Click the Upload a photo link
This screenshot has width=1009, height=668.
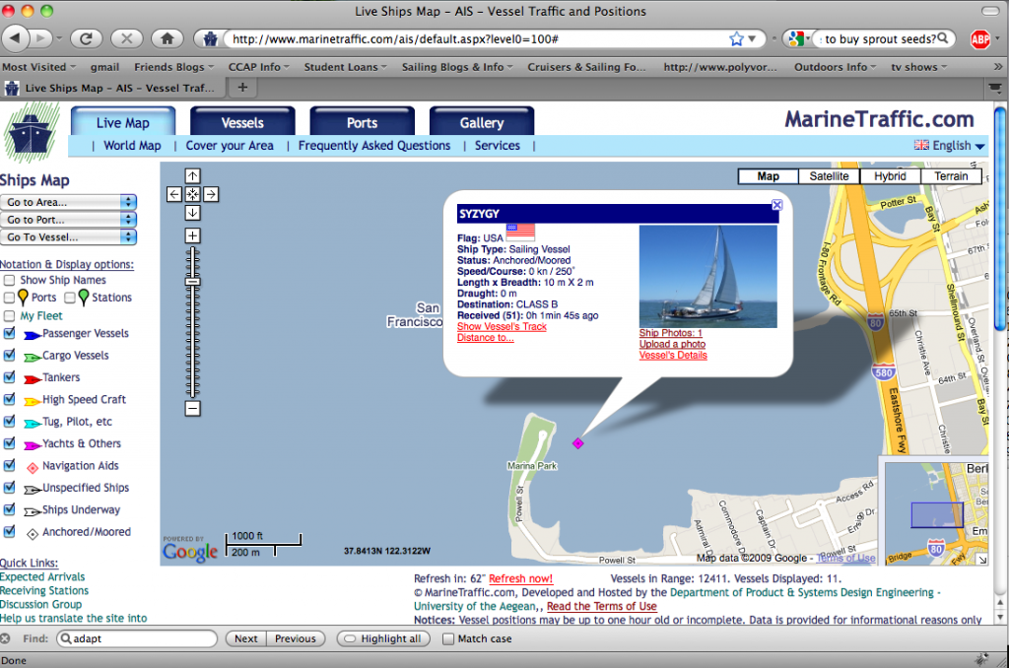tap(672, 344)
